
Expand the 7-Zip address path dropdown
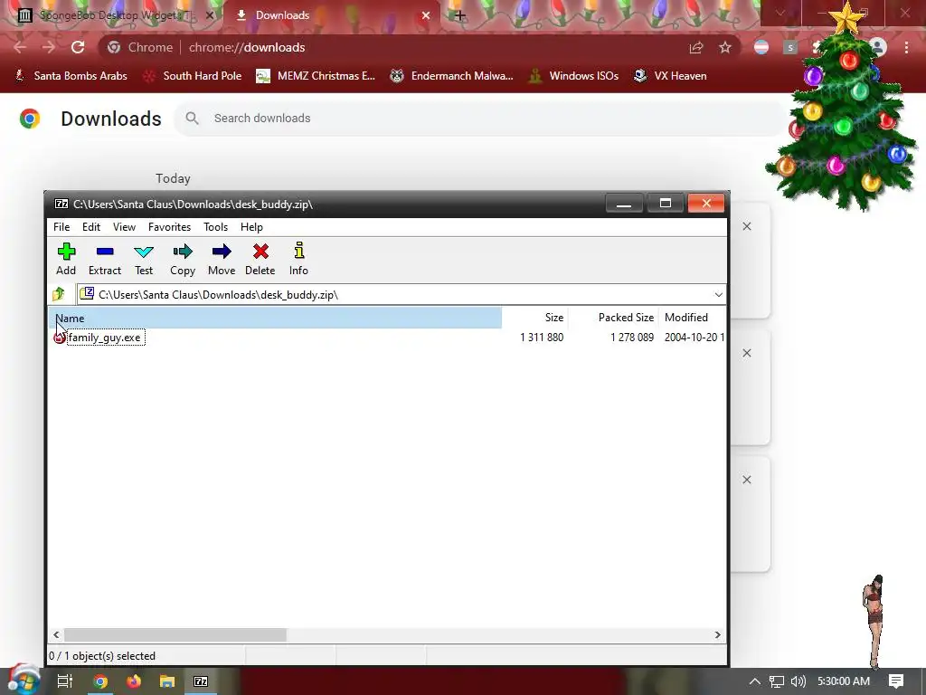[718, 294]
